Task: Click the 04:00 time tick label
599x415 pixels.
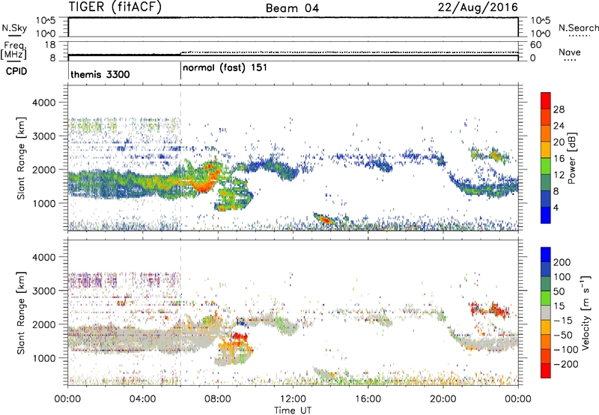Action: pos(142,399)
